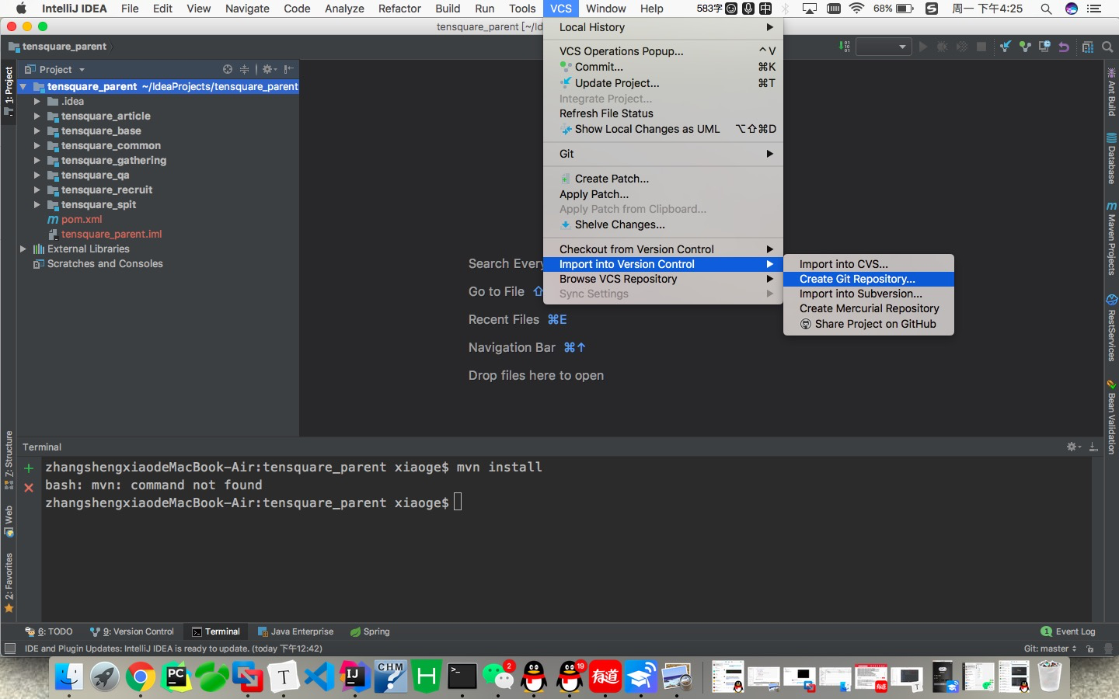Click the Build Project binary-arrow icon
This screenshot has height=699, width=1119.
click(845, 47)
